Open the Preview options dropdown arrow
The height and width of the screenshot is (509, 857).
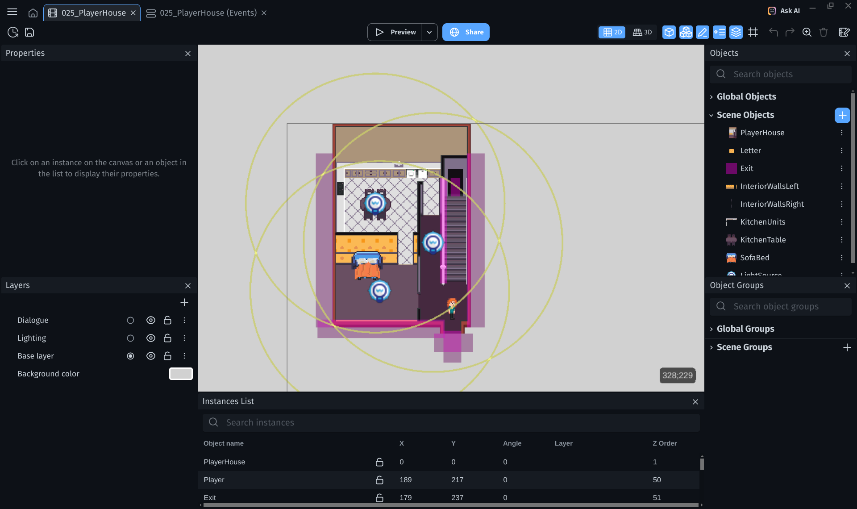coord(429,32)
